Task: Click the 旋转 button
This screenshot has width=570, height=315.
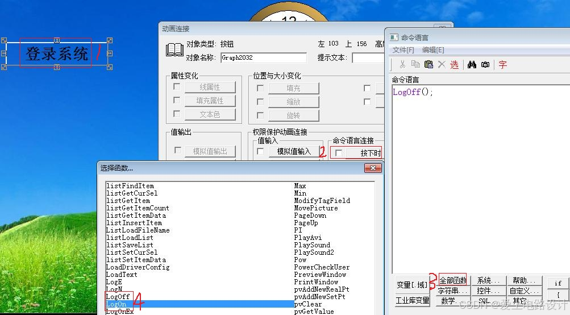Action: (x=294, y=115)
